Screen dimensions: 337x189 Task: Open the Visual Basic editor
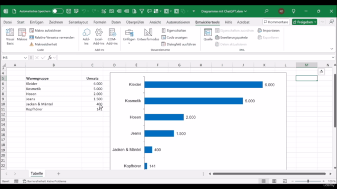pos(10,37)
